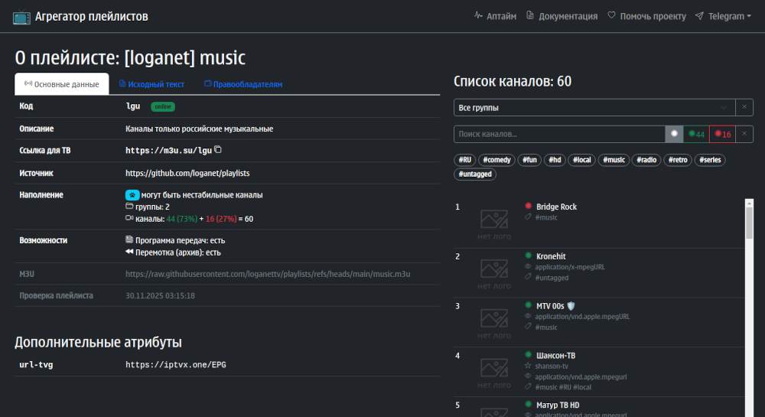
Task: Select the 30.11.2025 03:15:18 check date
Action: [x=160, y=295]
